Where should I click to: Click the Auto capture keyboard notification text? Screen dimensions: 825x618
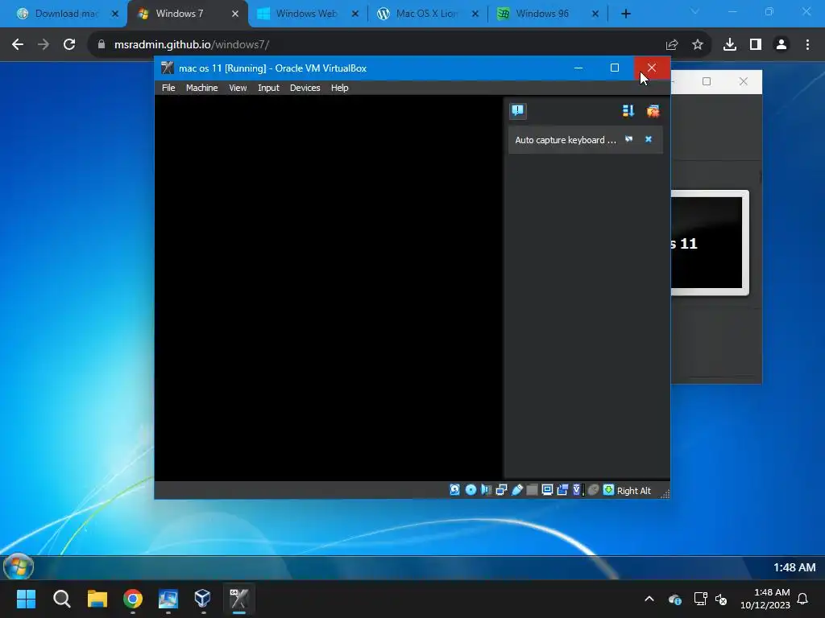click(x=565, y=140)
